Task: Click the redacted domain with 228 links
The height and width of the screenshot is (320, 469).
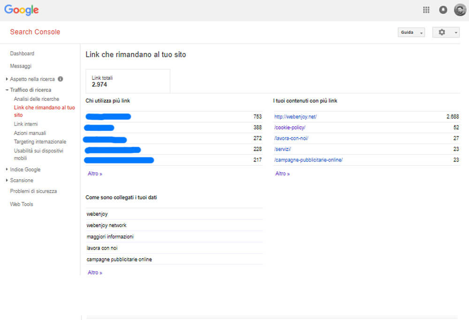Action: pos(113,150)
